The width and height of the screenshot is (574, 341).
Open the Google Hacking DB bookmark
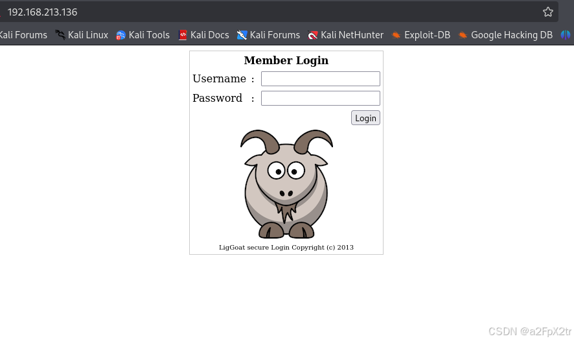(505, 35)
